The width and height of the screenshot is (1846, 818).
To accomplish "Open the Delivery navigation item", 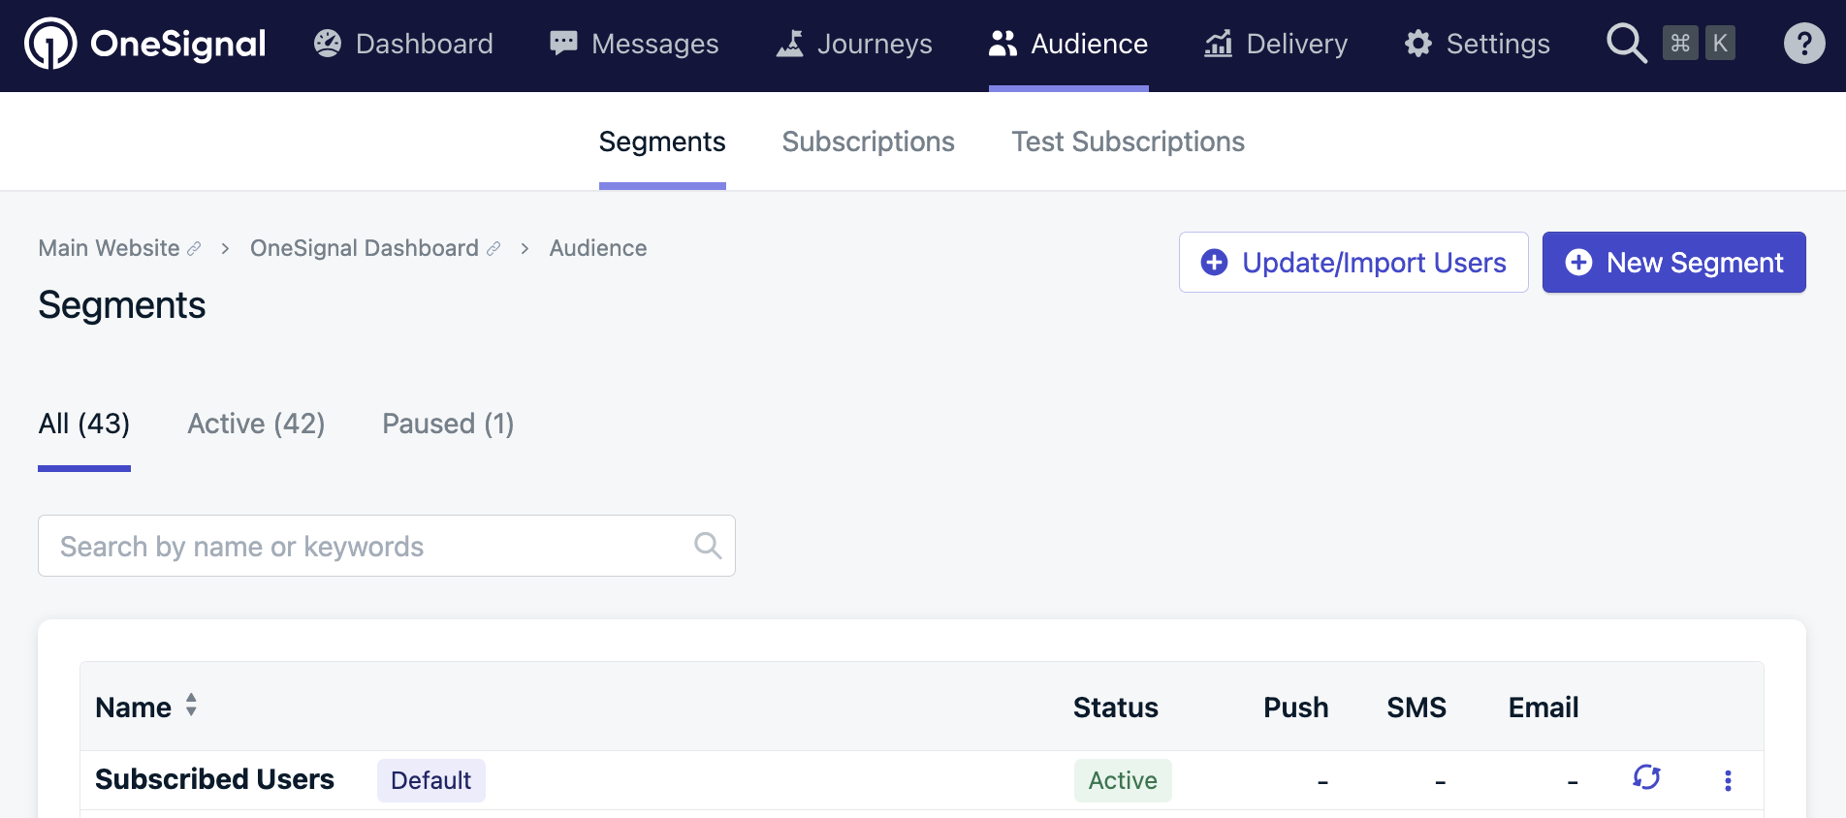I will point(1276,44).
